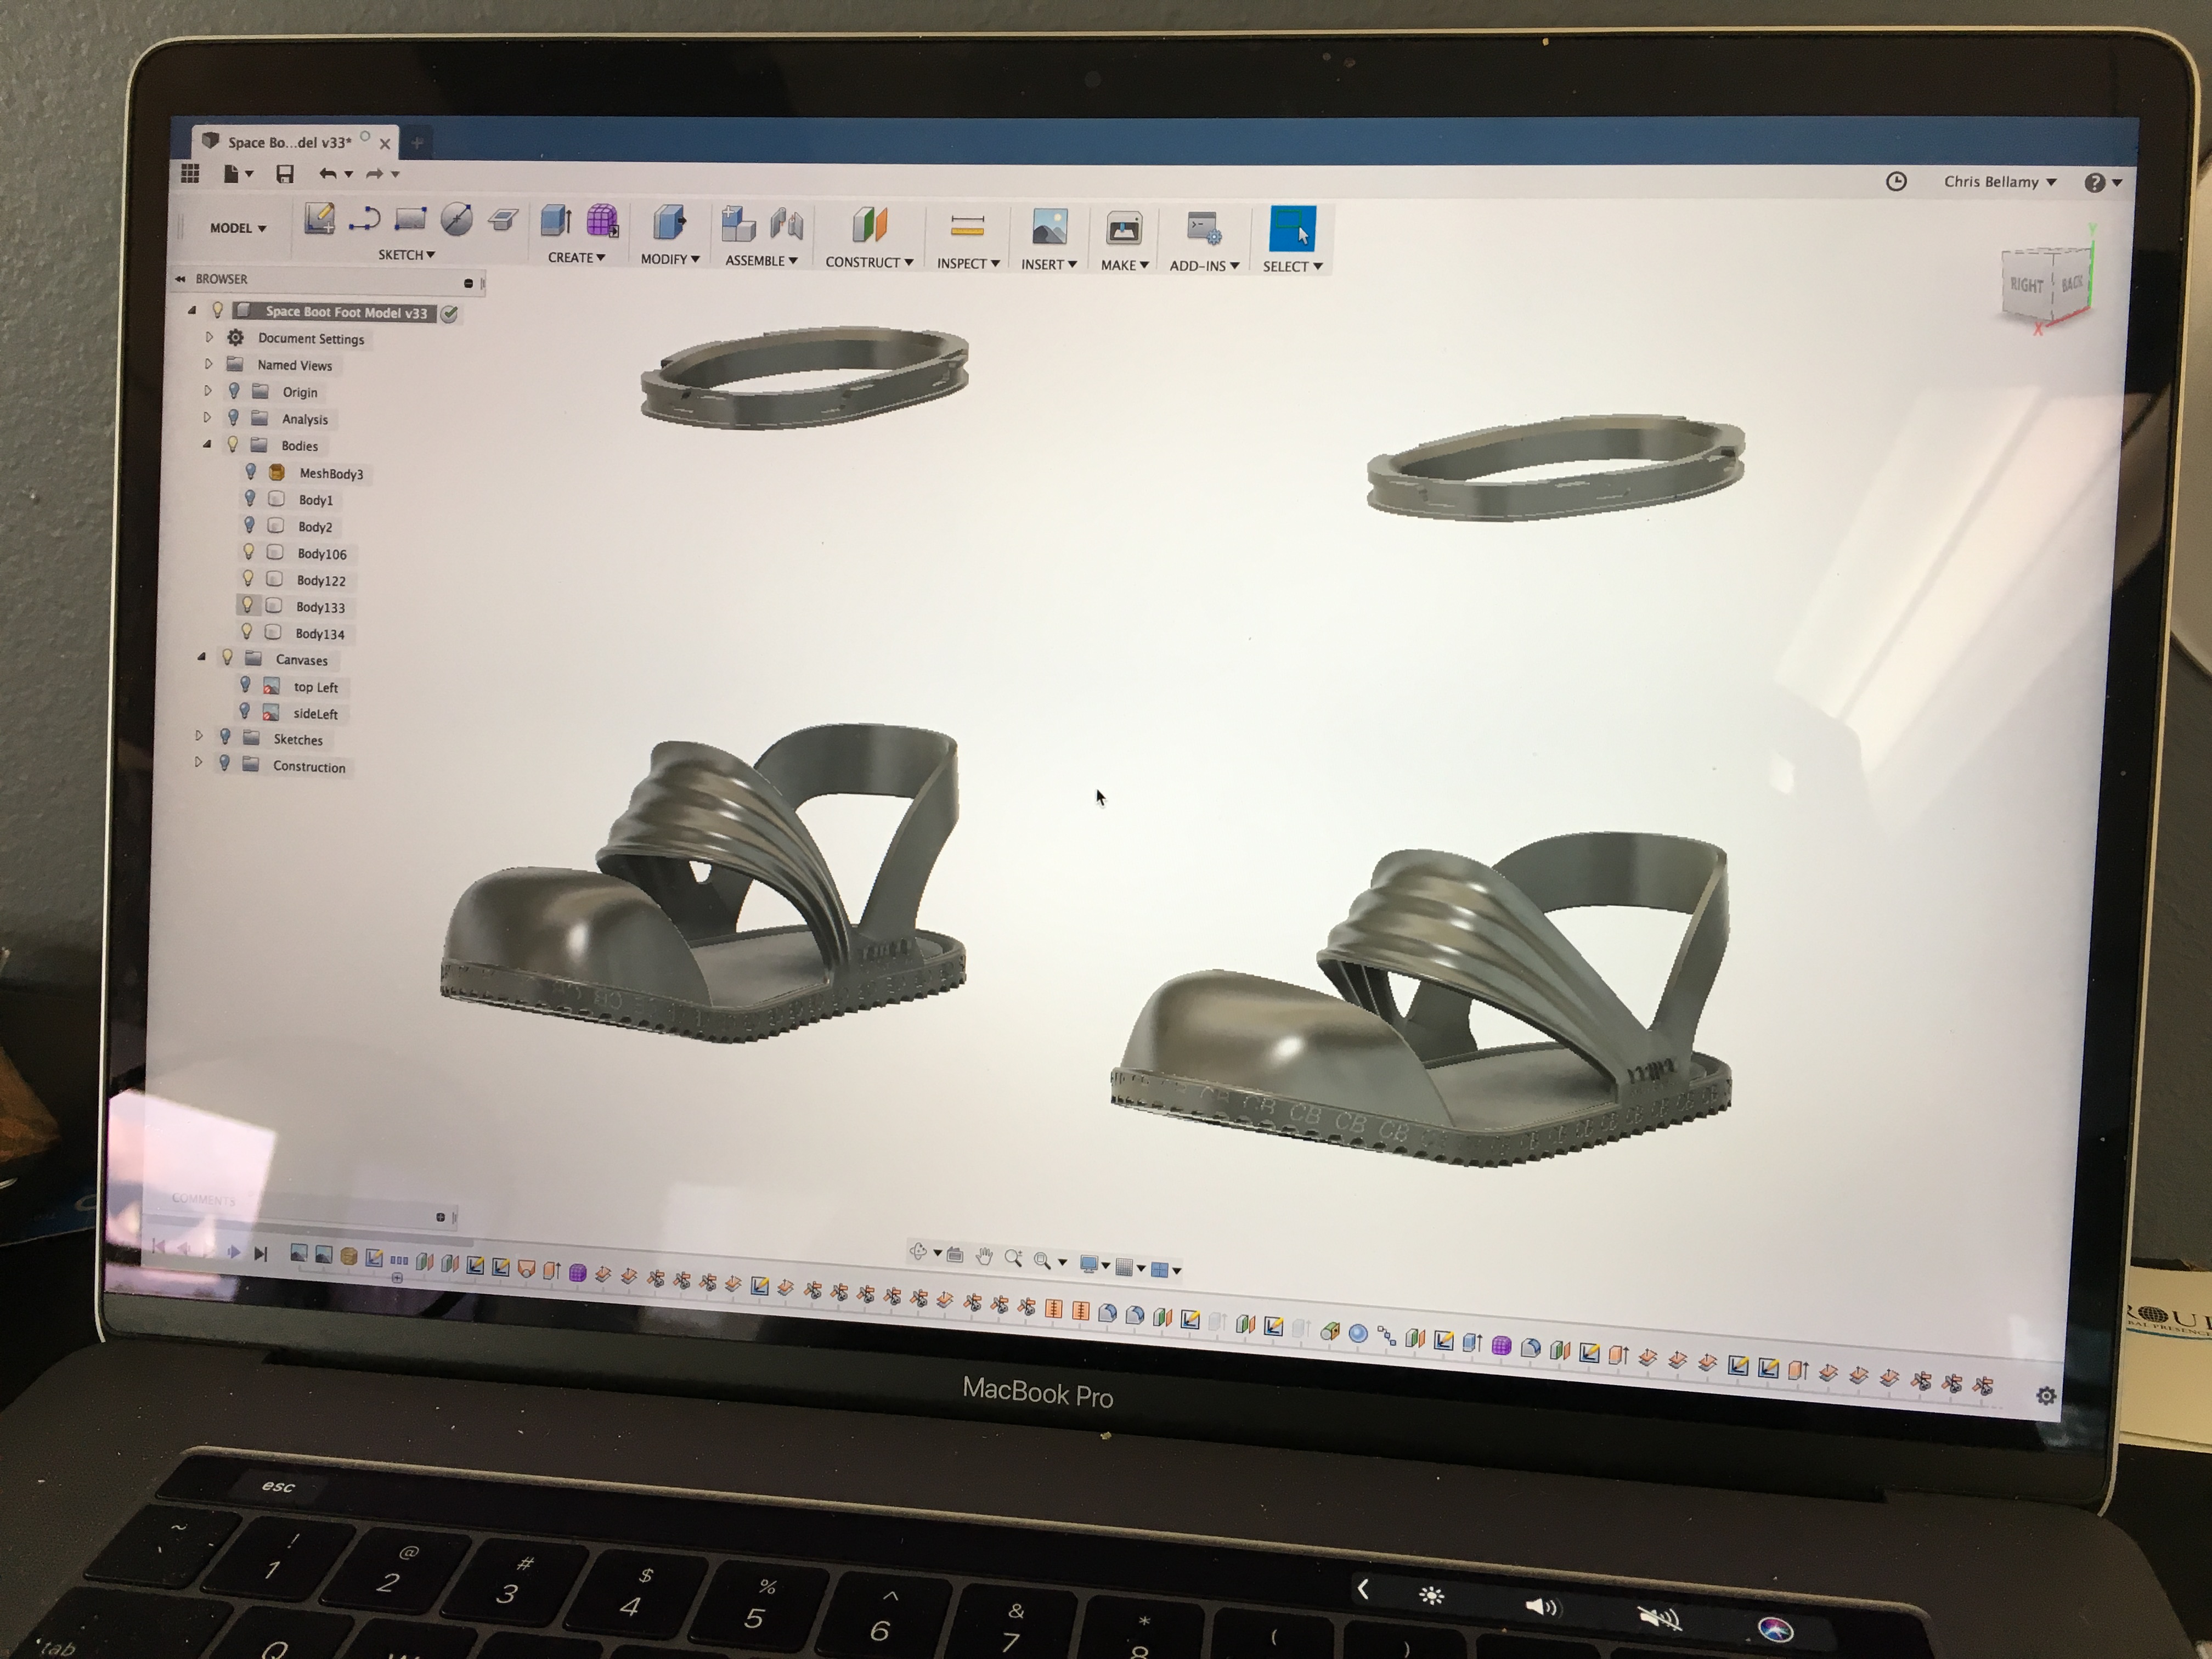The height and width of the screenshot is (1659, 2212).
Task: Select the Pan hand tool
Action: point(984,1257)
